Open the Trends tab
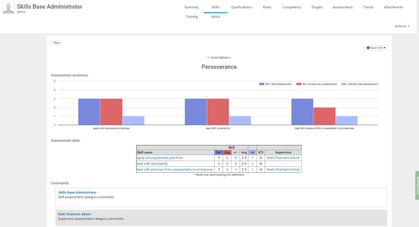Viewport: 419px width, 227px height. tap(368, 7)
